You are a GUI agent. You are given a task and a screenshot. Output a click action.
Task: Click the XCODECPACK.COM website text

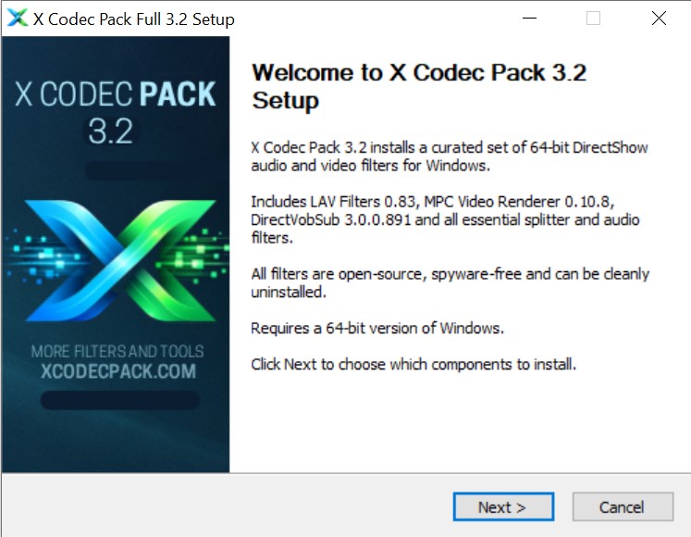118,371
